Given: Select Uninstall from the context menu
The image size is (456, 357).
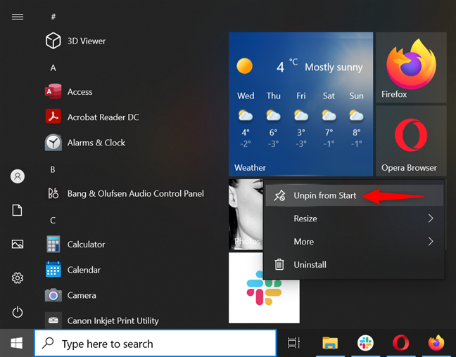Looking at the screenshot, I should [355, 264].
